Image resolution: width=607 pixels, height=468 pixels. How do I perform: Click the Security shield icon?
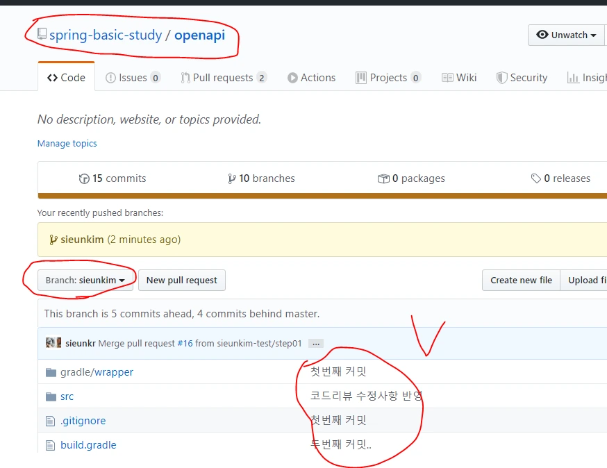[x=501, y=78]
